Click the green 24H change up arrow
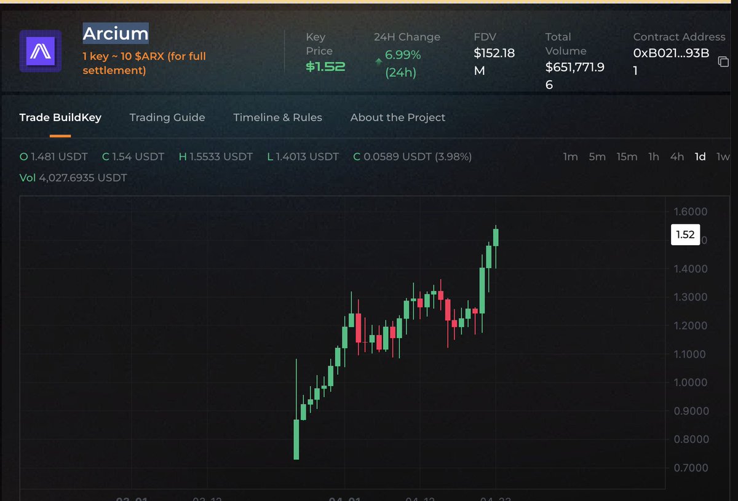Screen dimensions: 738x501 tap(378, 61)
